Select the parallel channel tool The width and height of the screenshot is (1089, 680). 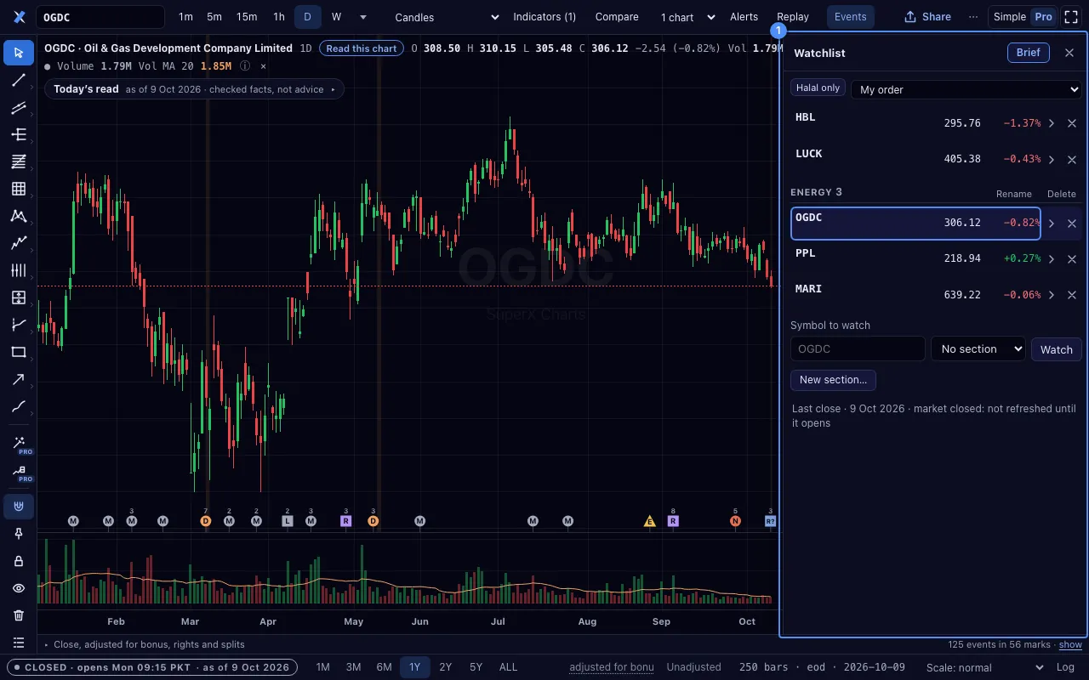coord(19,107)
